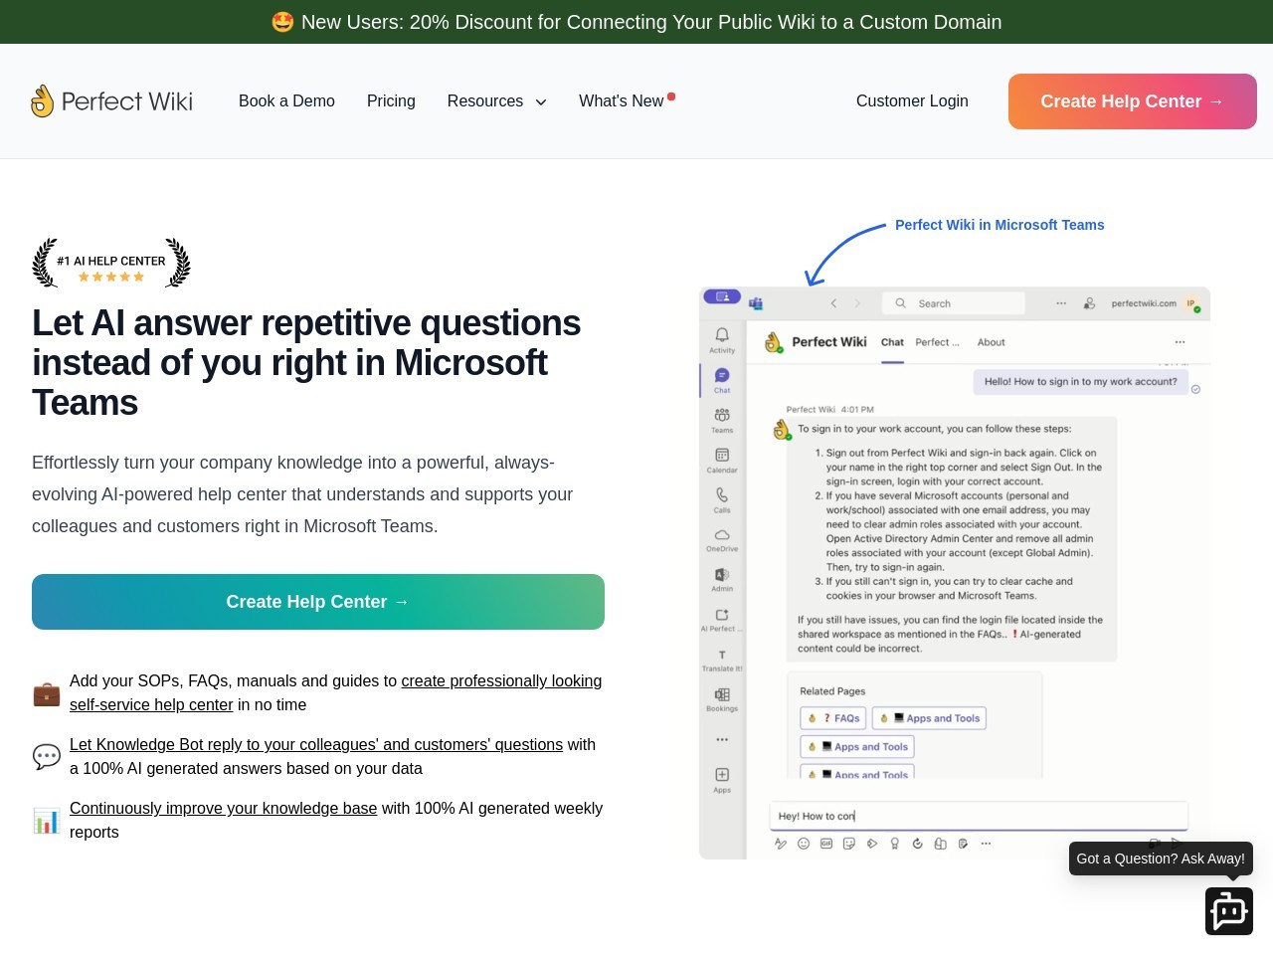
Task: Click the Teams back arrow
Action: pyautogui.click(x=833, y=303)
